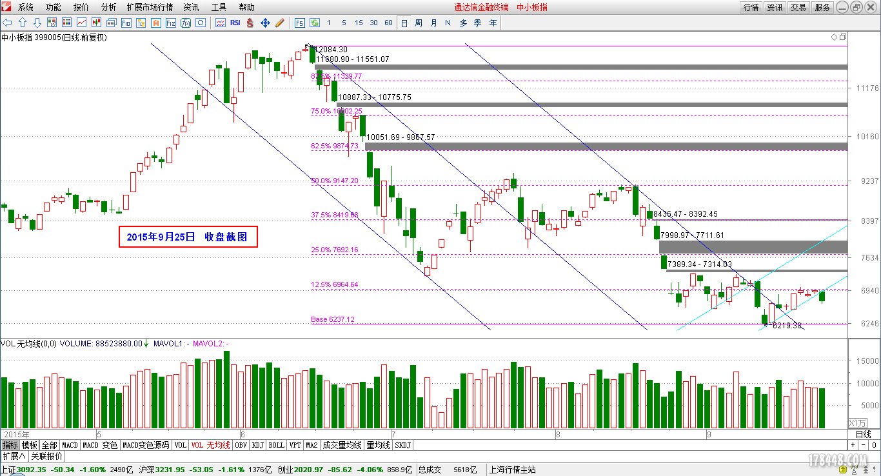Viewport: 881px width, 476px height.
Task: Open the 报价 menu
Action: click(x=81, y=7)
